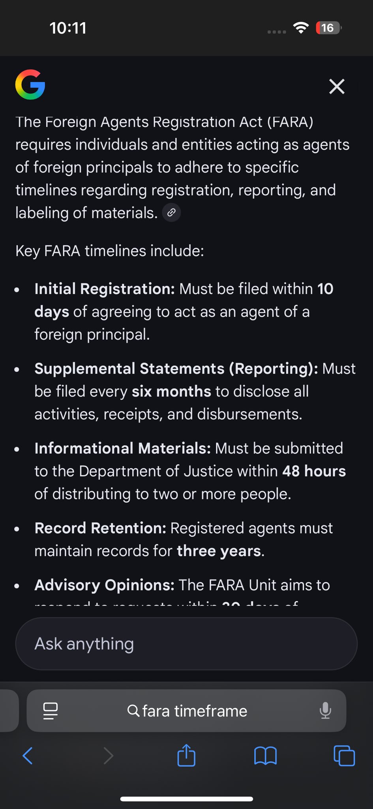The image size is (373, 809).
Task: Go back with the back arrow
Action: pos(28,756)
